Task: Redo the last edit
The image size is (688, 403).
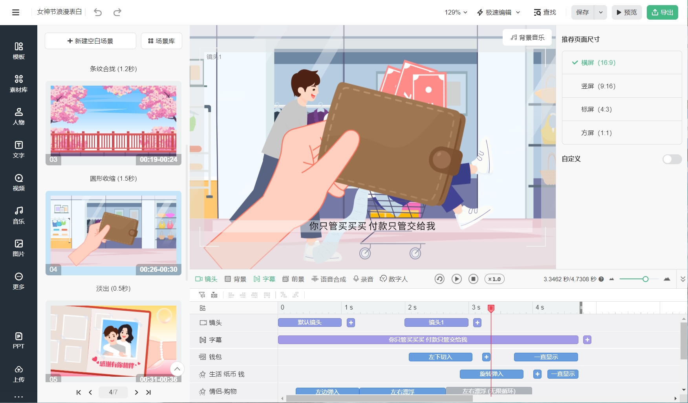Action: 117,12
